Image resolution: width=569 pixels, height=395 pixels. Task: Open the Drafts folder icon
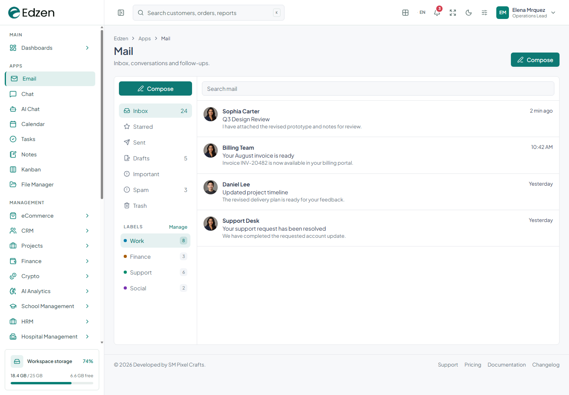click(x=127, y=158)
